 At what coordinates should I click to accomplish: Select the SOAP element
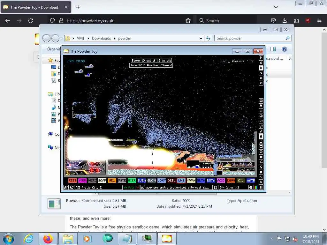point(102,181)
